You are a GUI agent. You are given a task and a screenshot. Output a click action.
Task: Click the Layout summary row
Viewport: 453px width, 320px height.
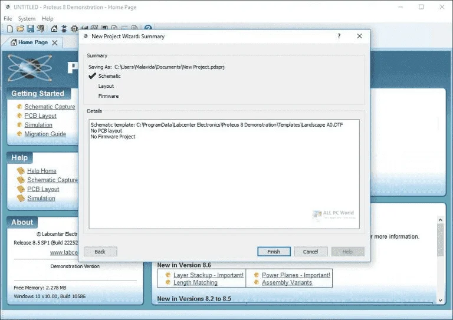(106, 86)
